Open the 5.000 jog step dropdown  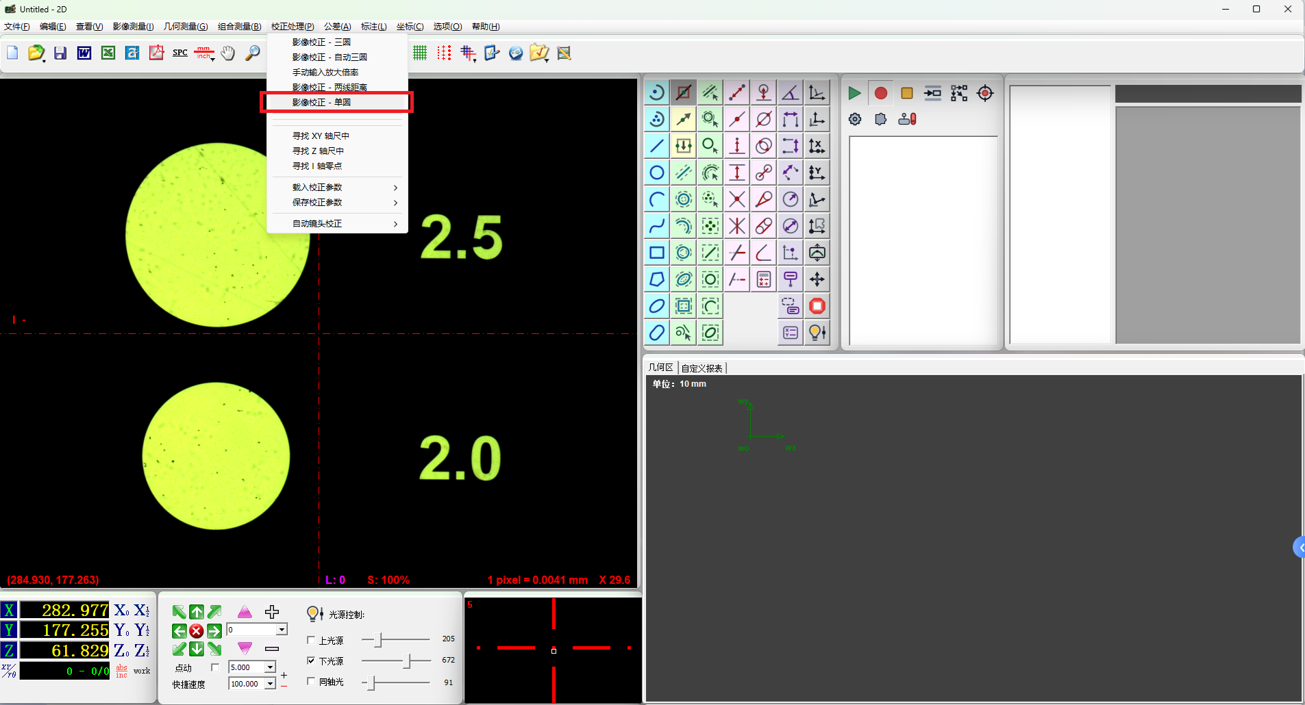point(270,667)
